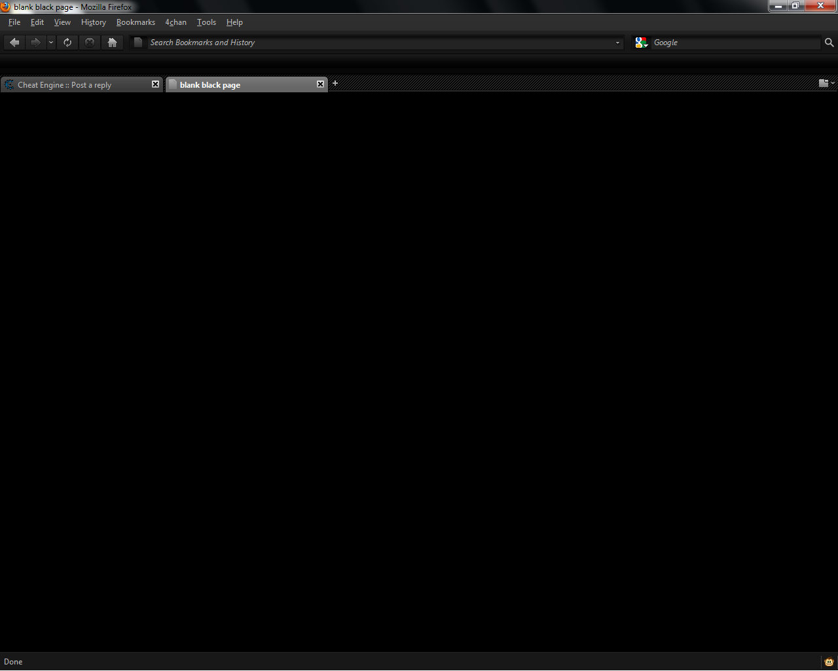
Task: Open the 4chan menu
Action: [x=175, y=22]
